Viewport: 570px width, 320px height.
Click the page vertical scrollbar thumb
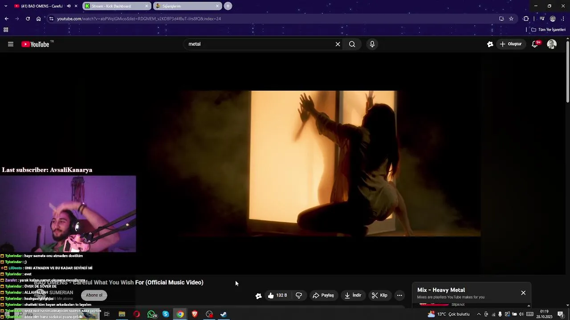pyautogui.click(x=568, y=72)
